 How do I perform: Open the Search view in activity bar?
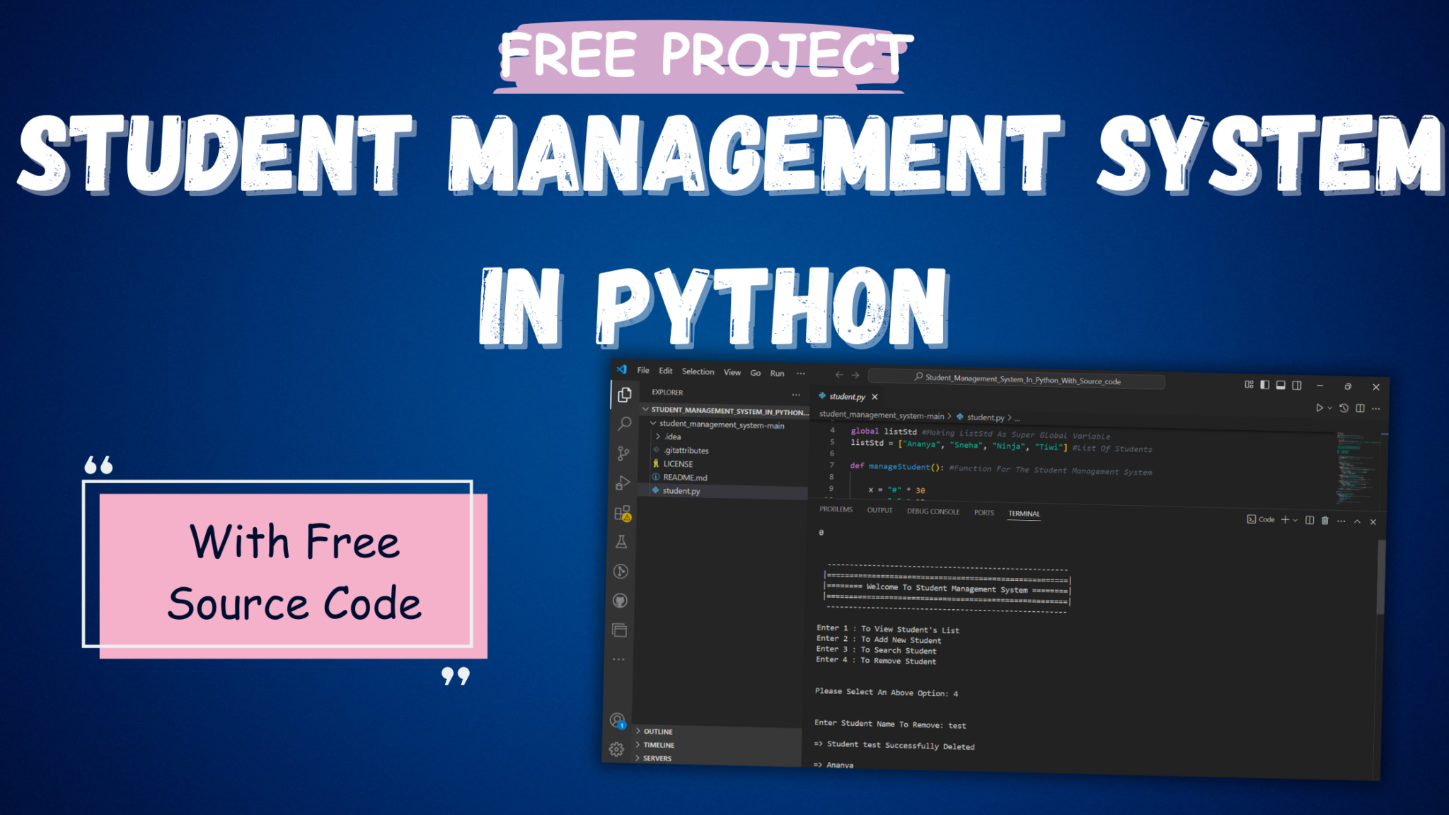(x=624, y=424)
